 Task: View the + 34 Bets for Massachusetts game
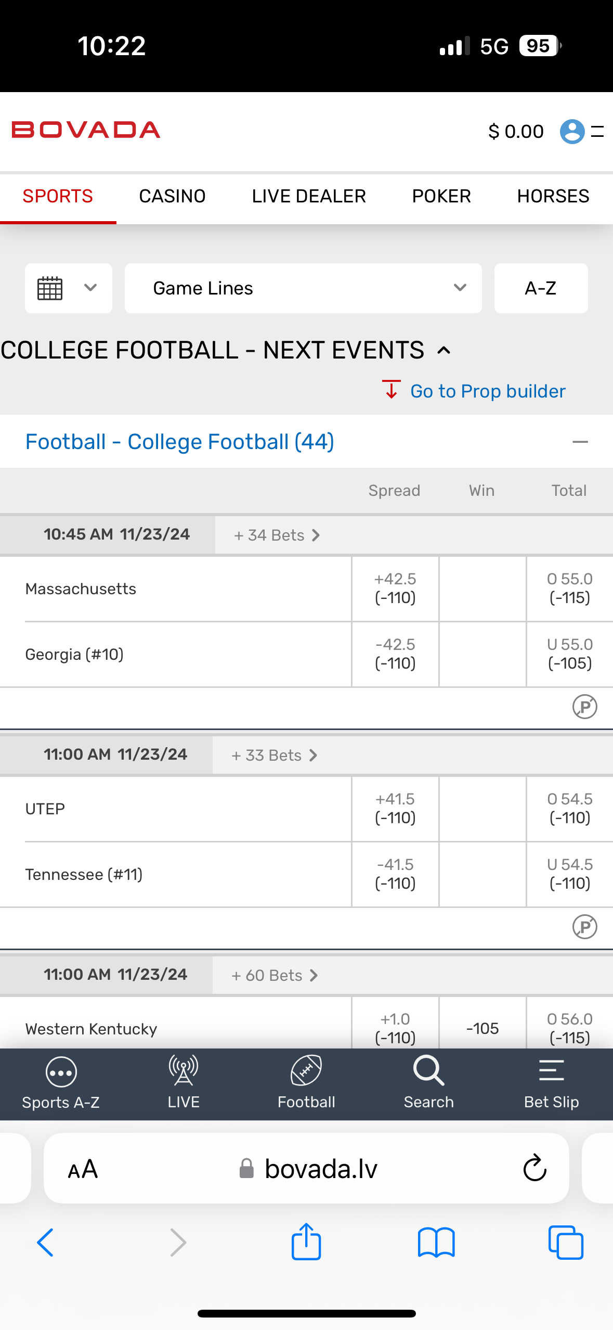coord(277,535)
